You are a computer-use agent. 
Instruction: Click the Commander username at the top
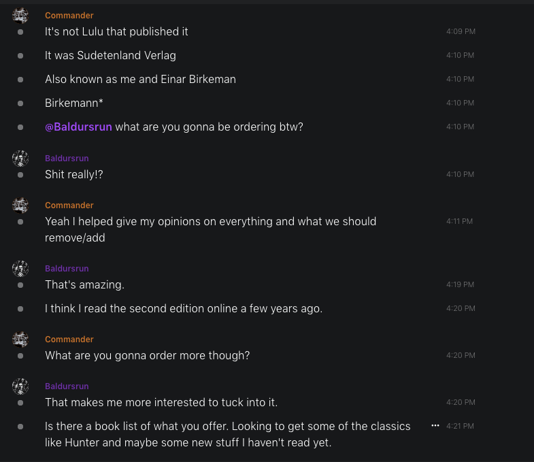pyautogui.click(x=69, y=15)
